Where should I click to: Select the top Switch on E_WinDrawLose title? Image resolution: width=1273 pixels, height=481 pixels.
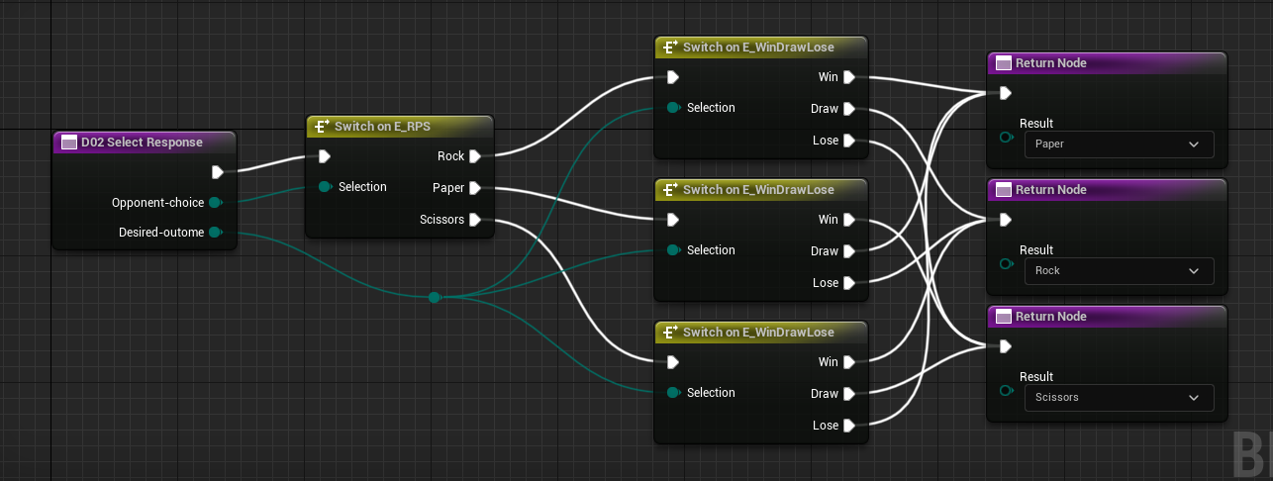(758, 48)
